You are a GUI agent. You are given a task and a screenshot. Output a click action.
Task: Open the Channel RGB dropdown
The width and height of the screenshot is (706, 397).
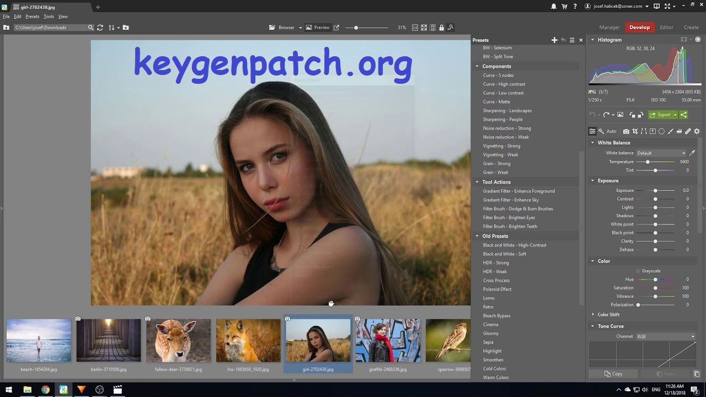coord(666,336)
